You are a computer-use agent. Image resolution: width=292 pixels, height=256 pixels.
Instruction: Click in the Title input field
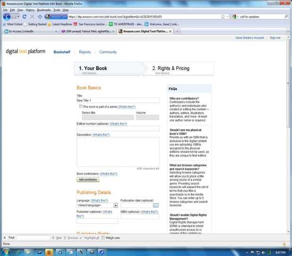tap(118, 100)
